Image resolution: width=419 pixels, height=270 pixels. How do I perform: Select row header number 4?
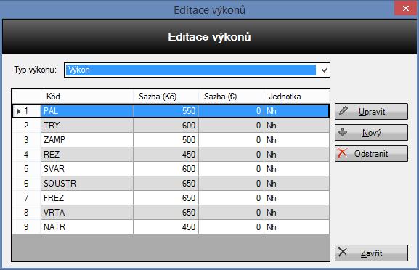(x=26, y=155)
